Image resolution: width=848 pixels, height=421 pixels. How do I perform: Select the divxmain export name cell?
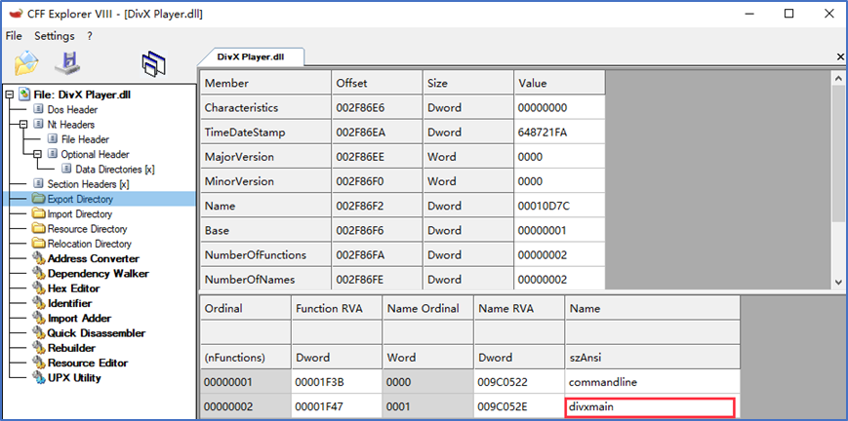pos(651,407)
